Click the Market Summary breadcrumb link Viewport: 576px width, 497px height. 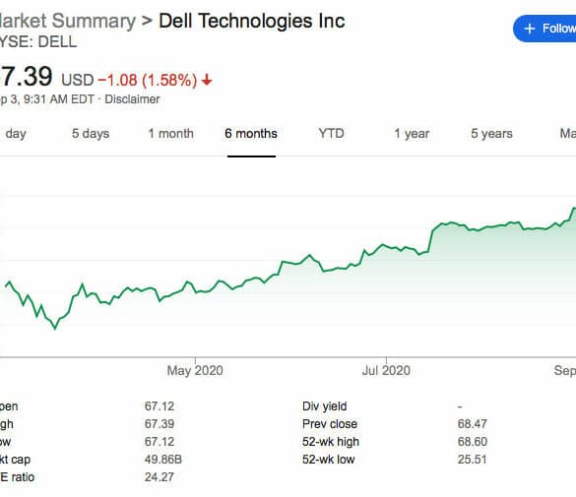point(68,21)
